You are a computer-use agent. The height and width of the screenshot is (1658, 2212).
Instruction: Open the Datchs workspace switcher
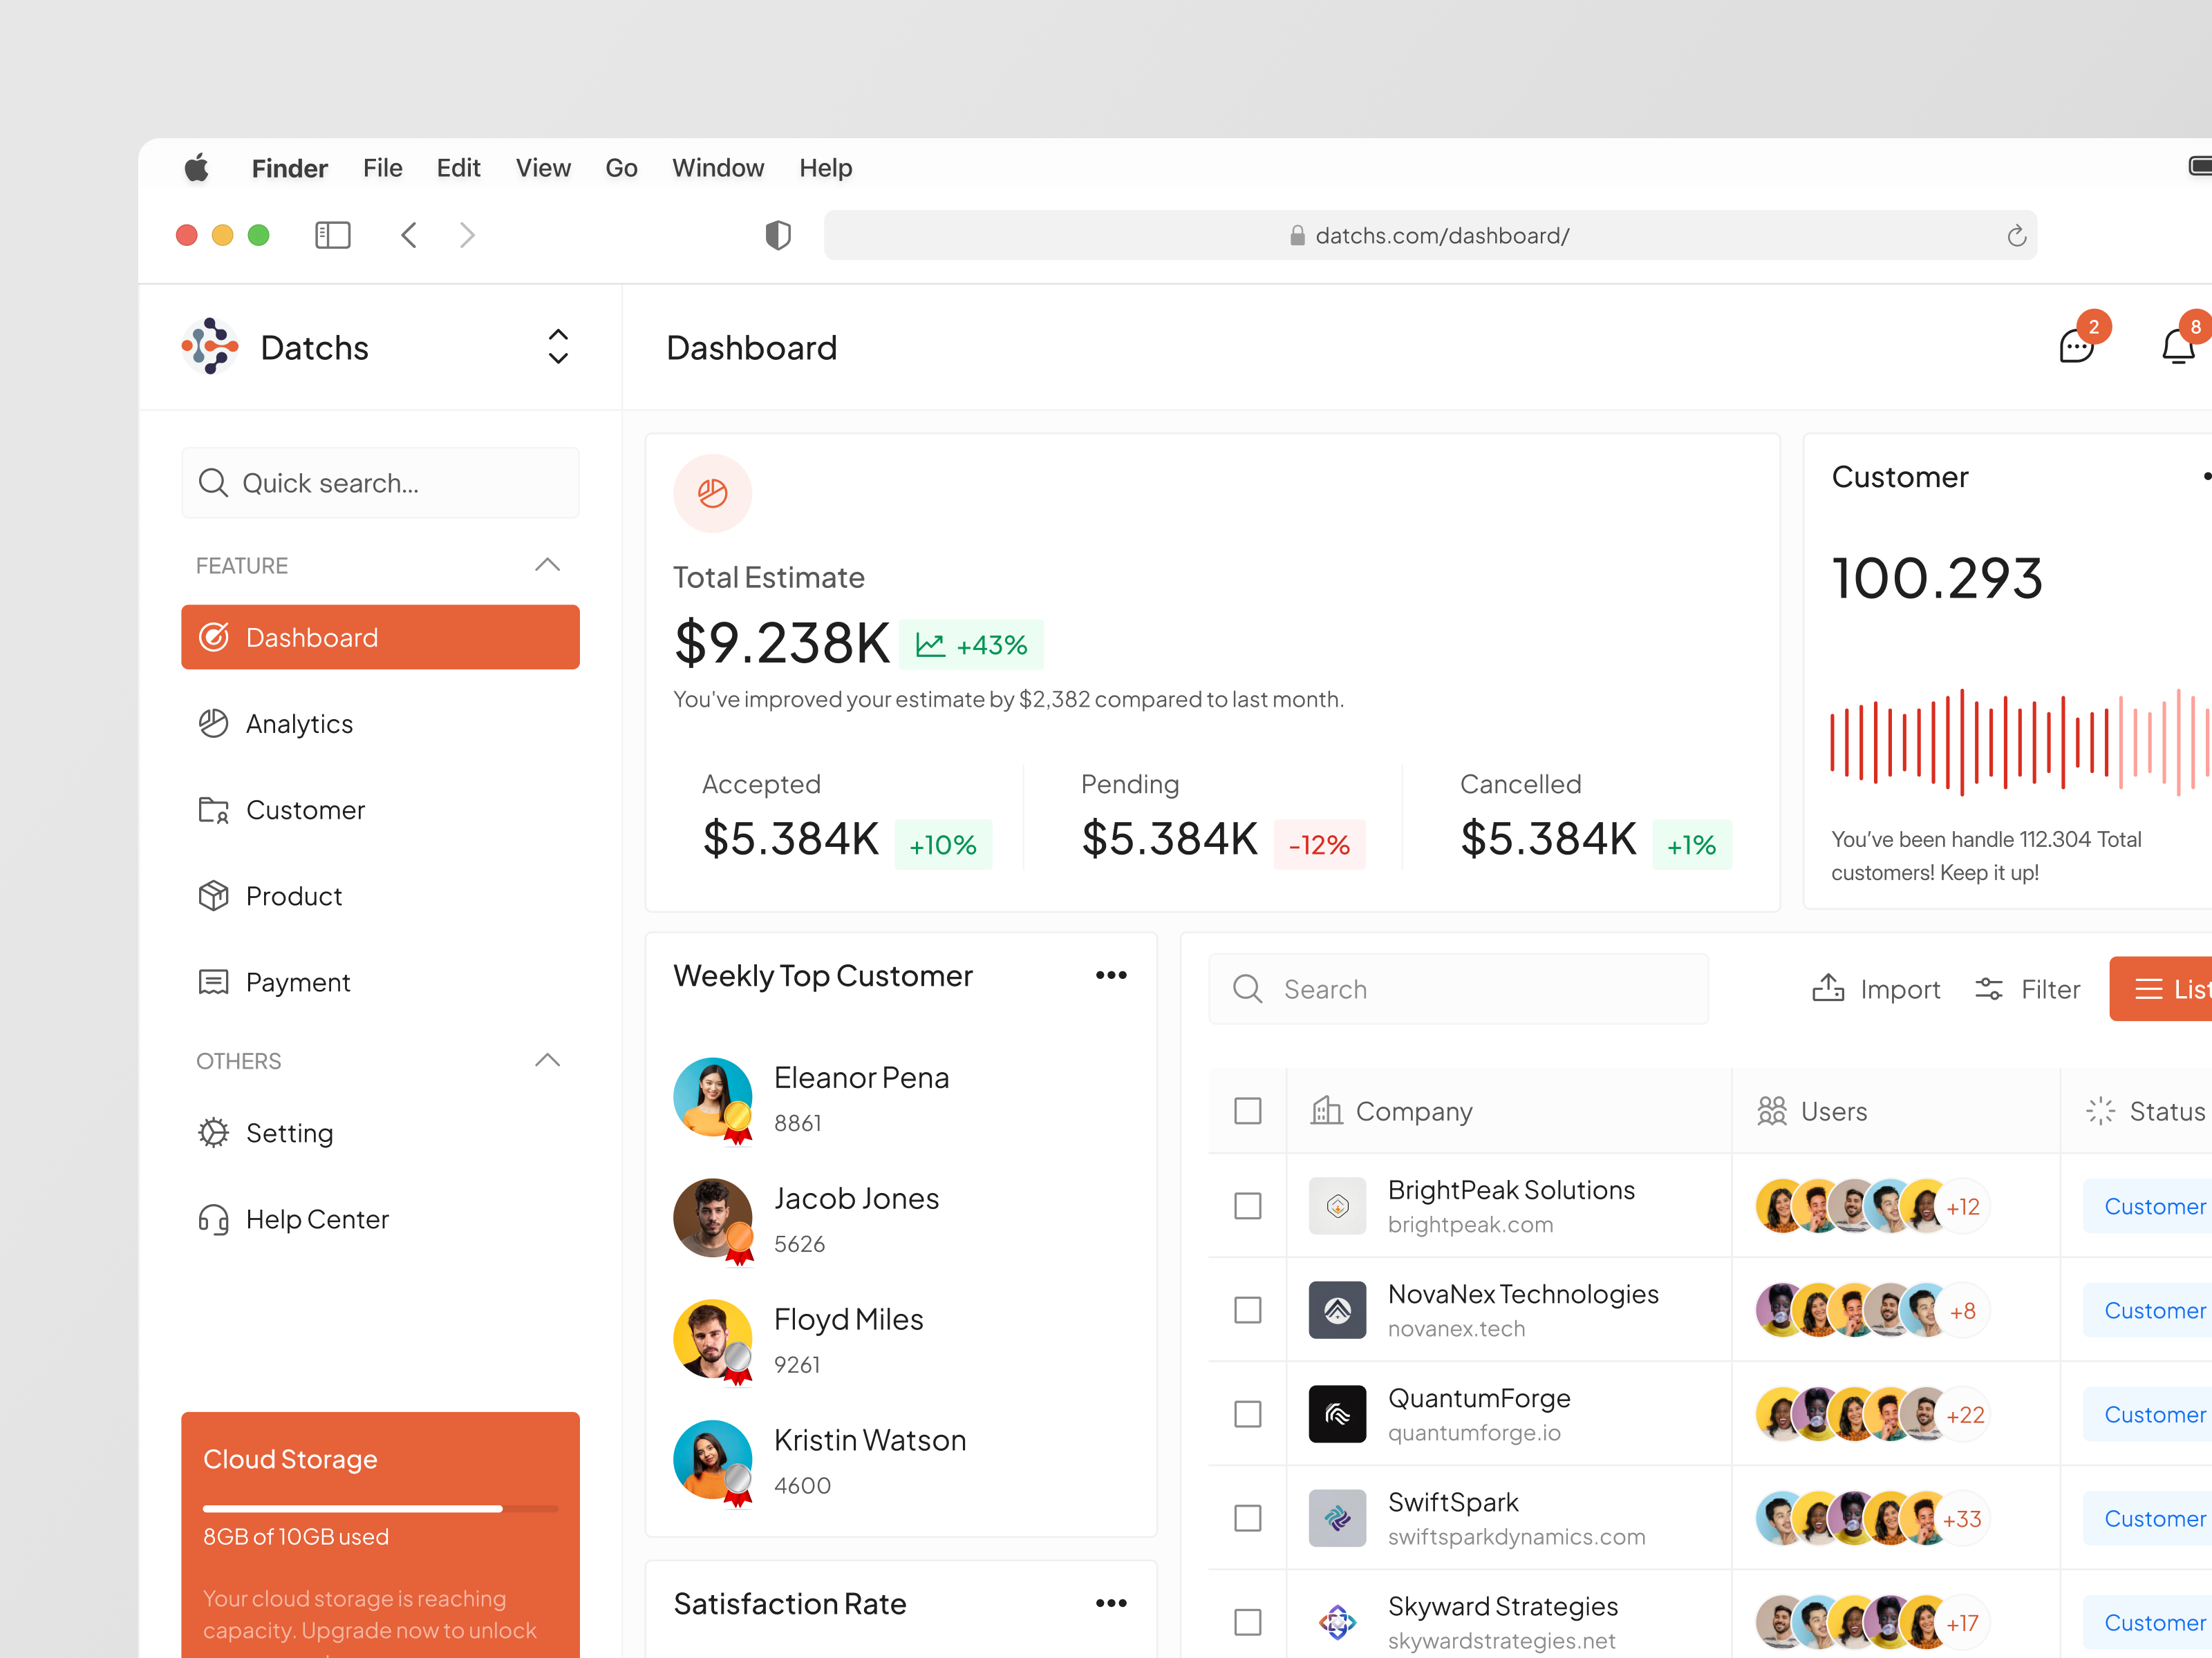coord(558,347)
